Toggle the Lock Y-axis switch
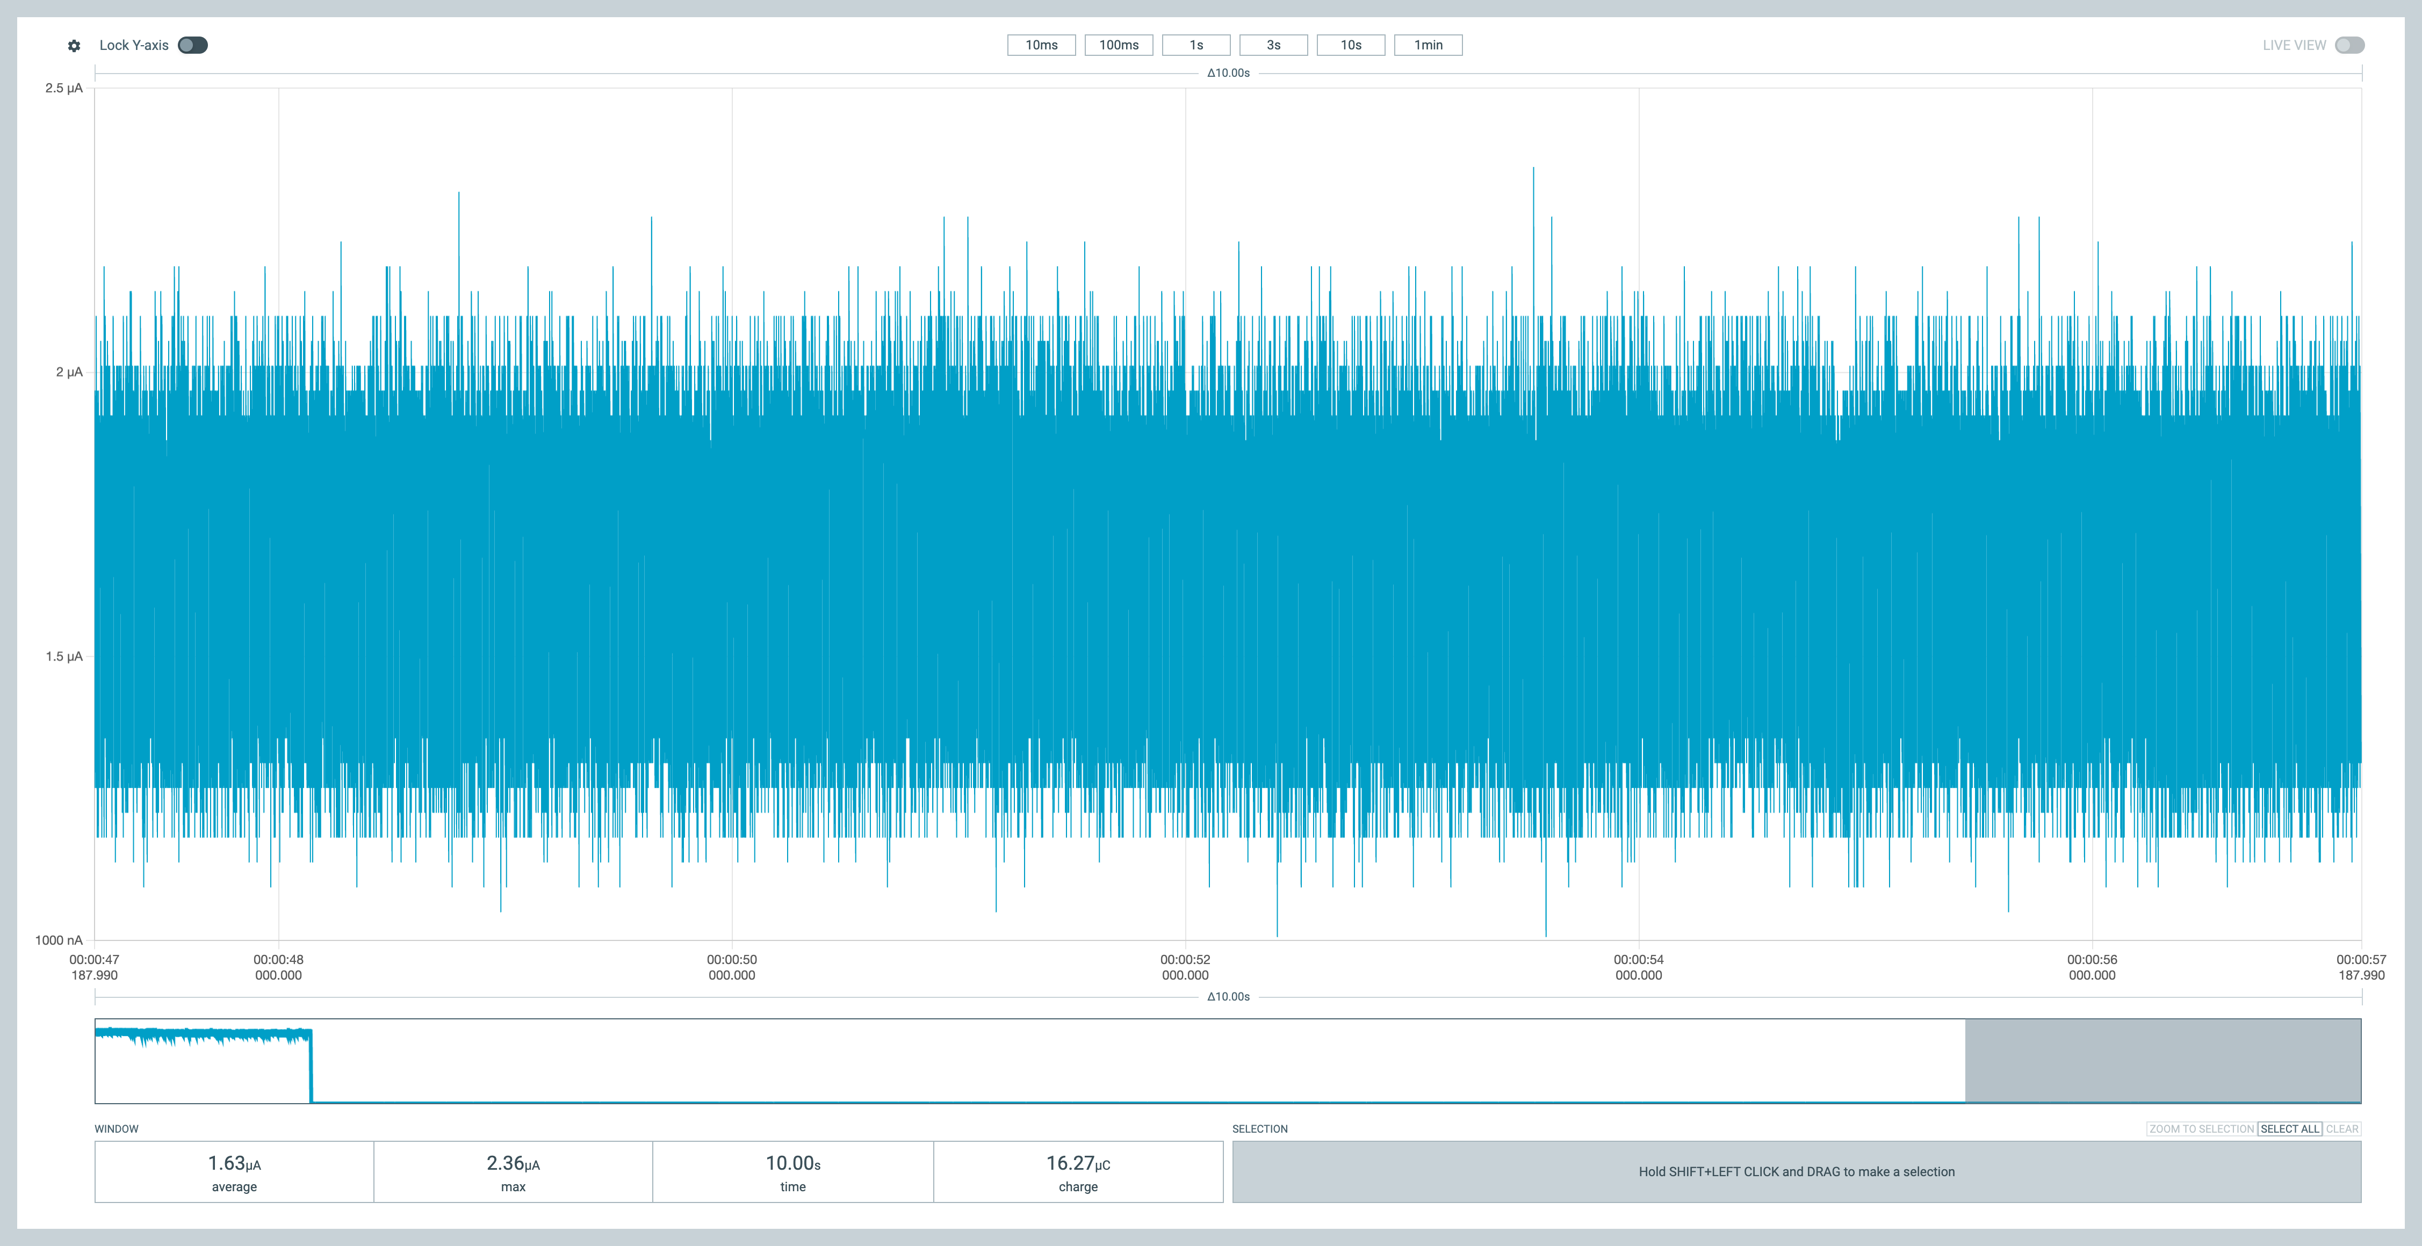 pyautogui.click(x=193, y=45)
